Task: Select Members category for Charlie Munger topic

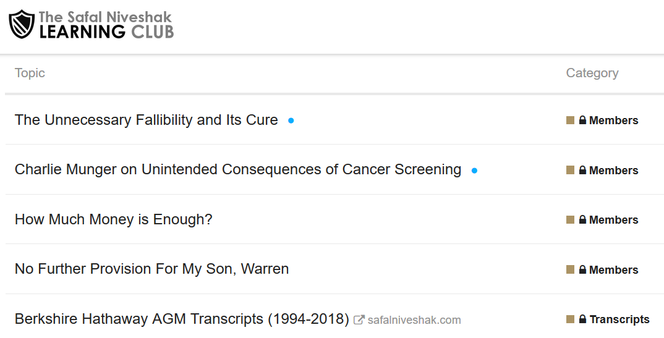Action: click(602, 170)
